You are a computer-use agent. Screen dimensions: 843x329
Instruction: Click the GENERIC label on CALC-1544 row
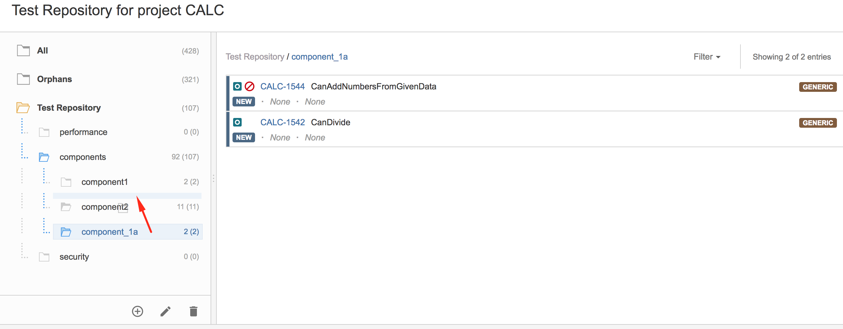pyautogui.click(x=818, y=87)
